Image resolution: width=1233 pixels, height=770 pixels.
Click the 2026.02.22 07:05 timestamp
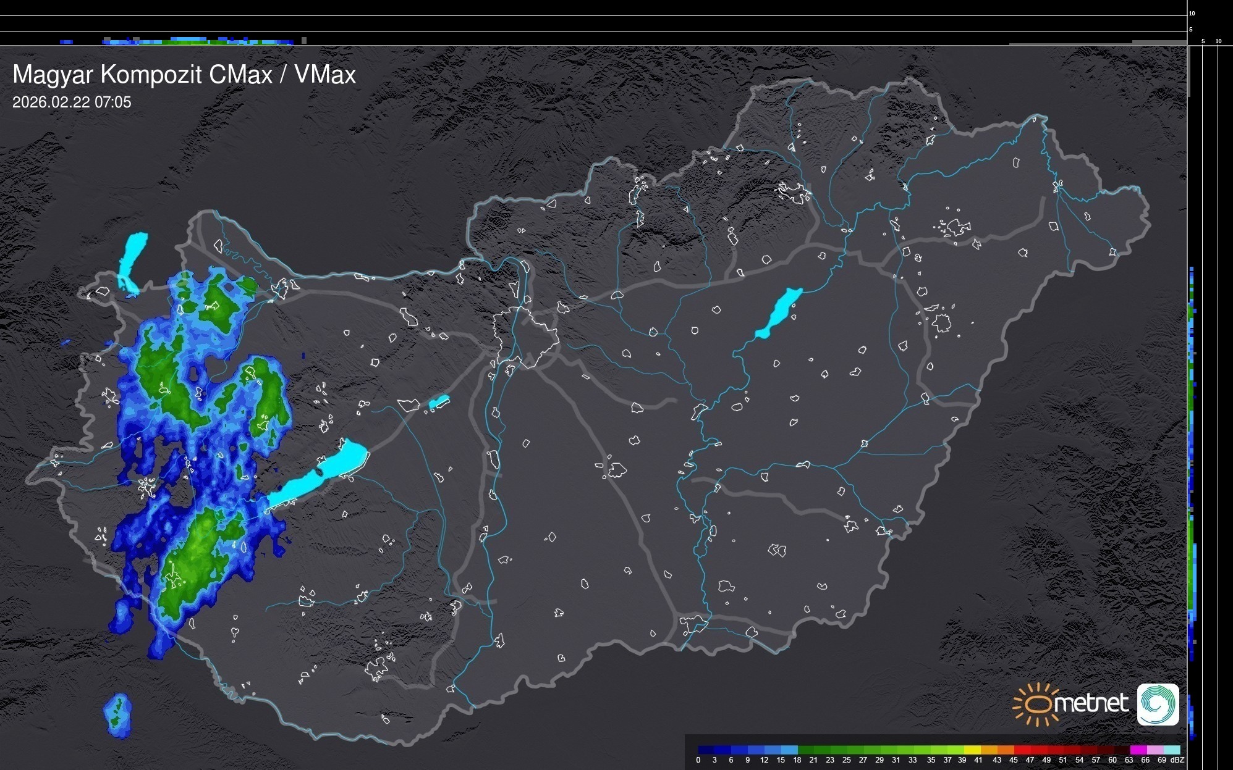(x=72, y=103)
